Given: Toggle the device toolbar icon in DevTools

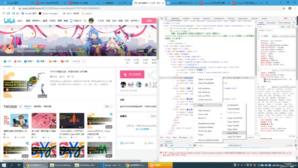Looking at the screenshot, I should point(166,18).
